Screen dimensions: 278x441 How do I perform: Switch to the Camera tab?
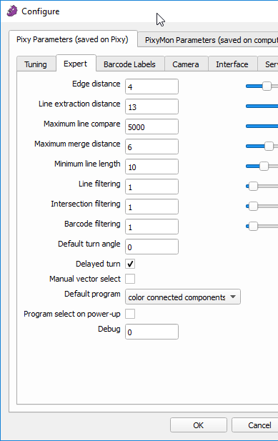(186, 64)
